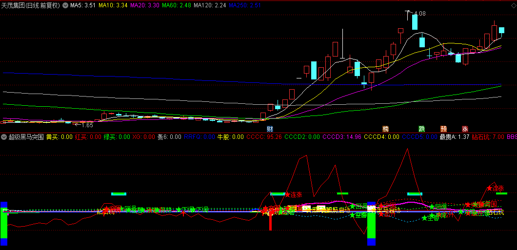Click the MA10: 3.34 label
The width and height of the screenshot is (517, 250).
pyautogui.click(x=113, y=5)
